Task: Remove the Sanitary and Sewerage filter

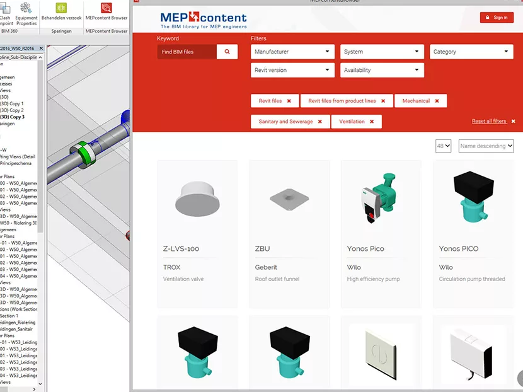Action: pyautogui.click(x=320, y=122)
